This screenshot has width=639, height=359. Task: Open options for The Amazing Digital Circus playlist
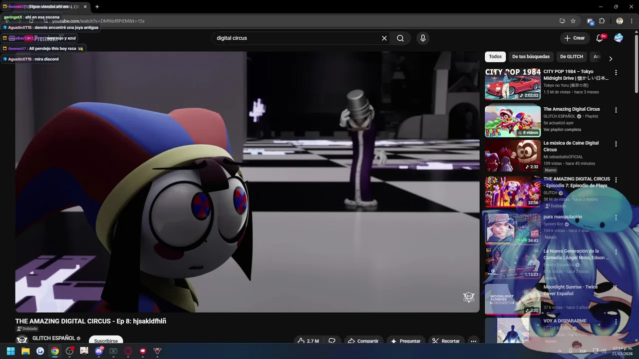pos(616,110)
